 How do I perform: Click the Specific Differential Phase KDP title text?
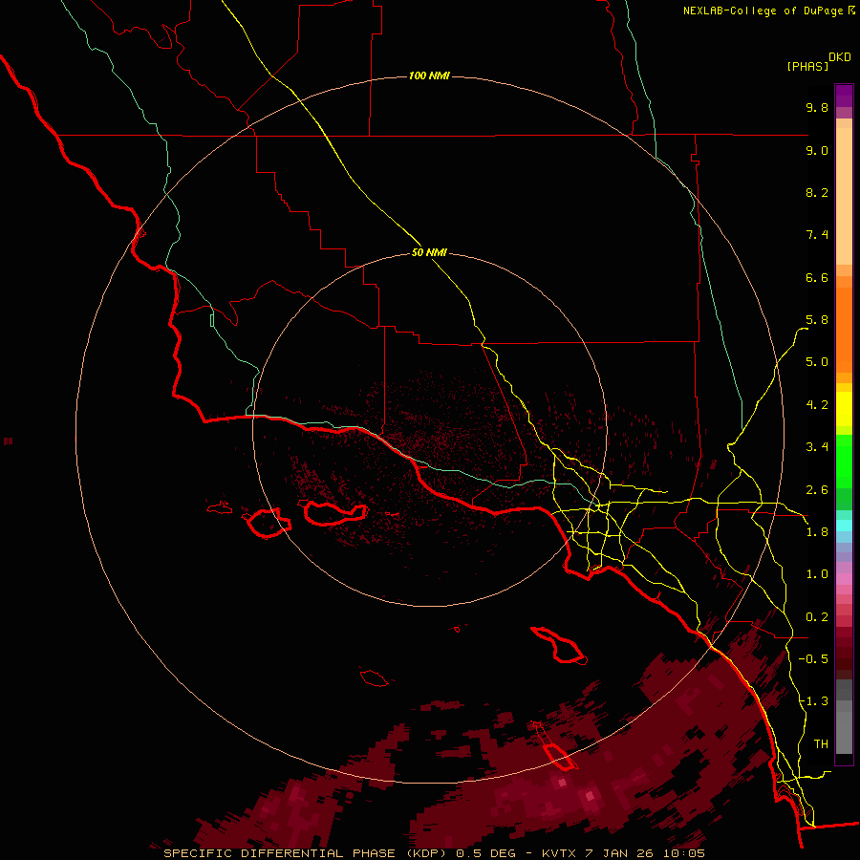coord(309,853)
